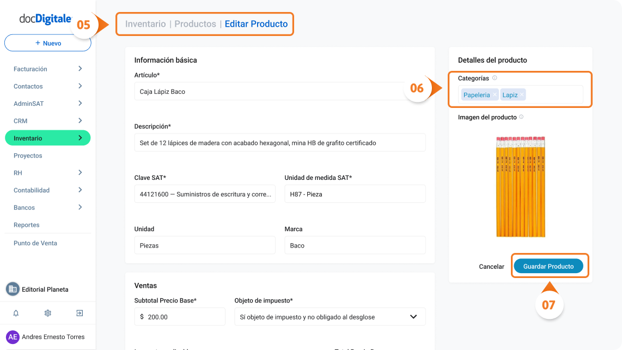The image size is (622, 350).
Task: Remove the Papeleria category tag
Action: tap(495, 94)
